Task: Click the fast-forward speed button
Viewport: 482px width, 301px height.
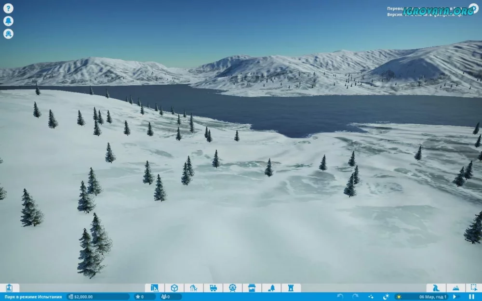Action: 455,297
